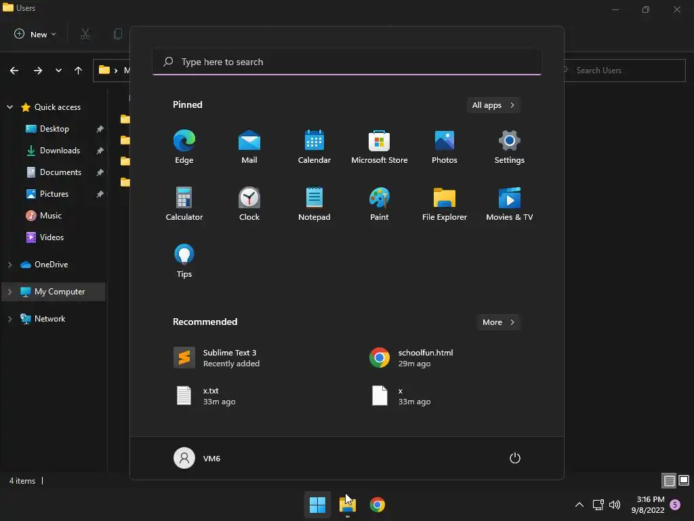Image resolution: width=694 pixels, height=521 pixels.
Task: Click the pin beside Documents
Action: 100,172
